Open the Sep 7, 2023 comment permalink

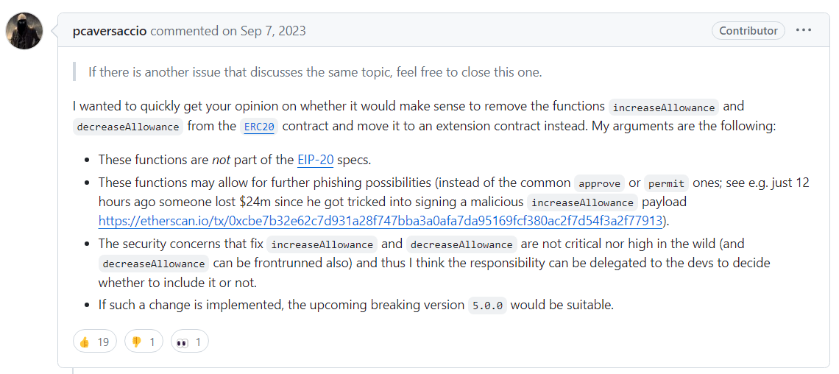[x=272, y=31]
